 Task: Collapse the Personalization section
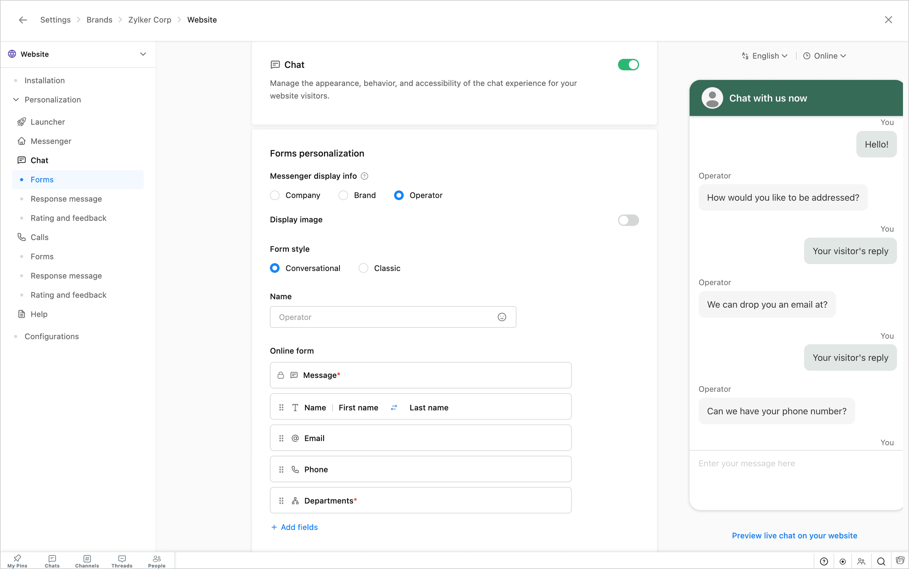coord(16,100)
